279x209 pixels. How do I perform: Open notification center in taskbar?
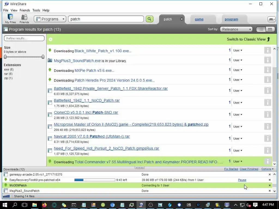[x=255, y=205]
